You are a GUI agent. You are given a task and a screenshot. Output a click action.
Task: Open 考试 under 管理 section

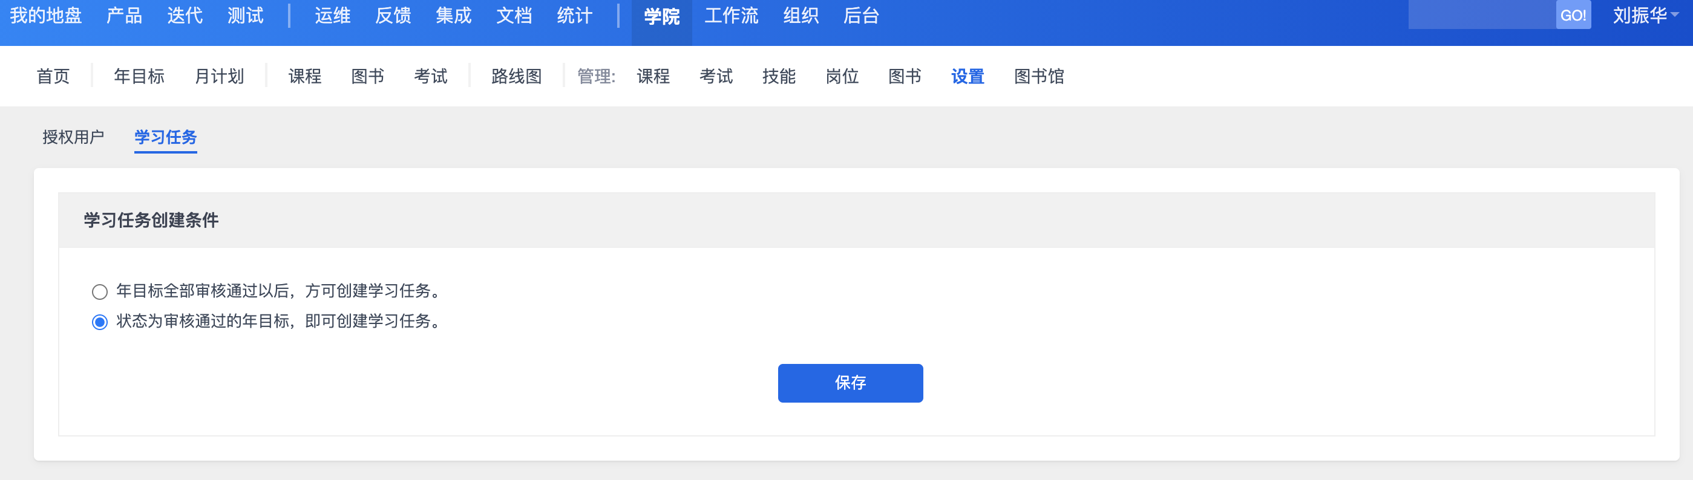[x=716, y=76]
